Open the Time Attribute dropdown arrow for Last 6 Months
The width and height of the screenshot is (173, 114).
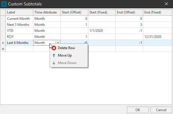[x=58, y=43]
